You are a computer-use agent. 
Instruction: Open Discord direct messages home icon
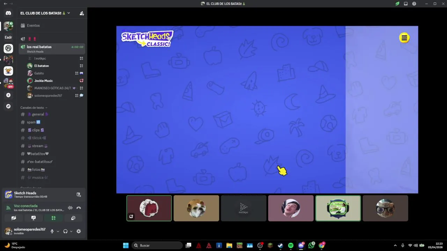click(8, 13)
